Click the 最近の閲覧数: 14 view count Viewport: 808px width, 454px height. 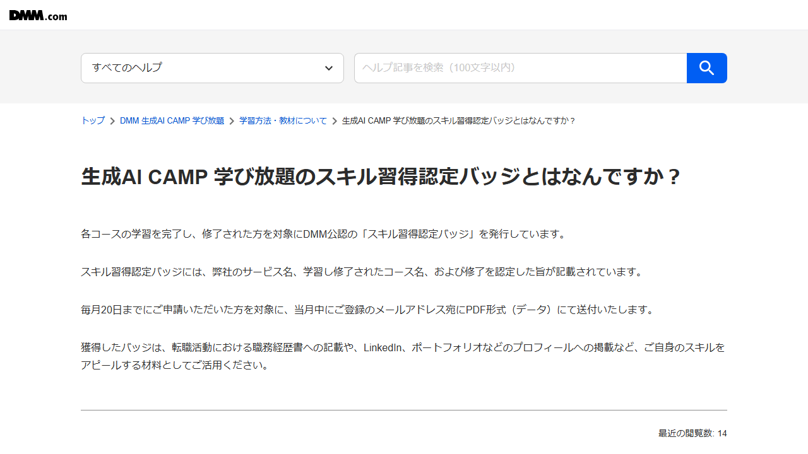(x=692, y=433)
